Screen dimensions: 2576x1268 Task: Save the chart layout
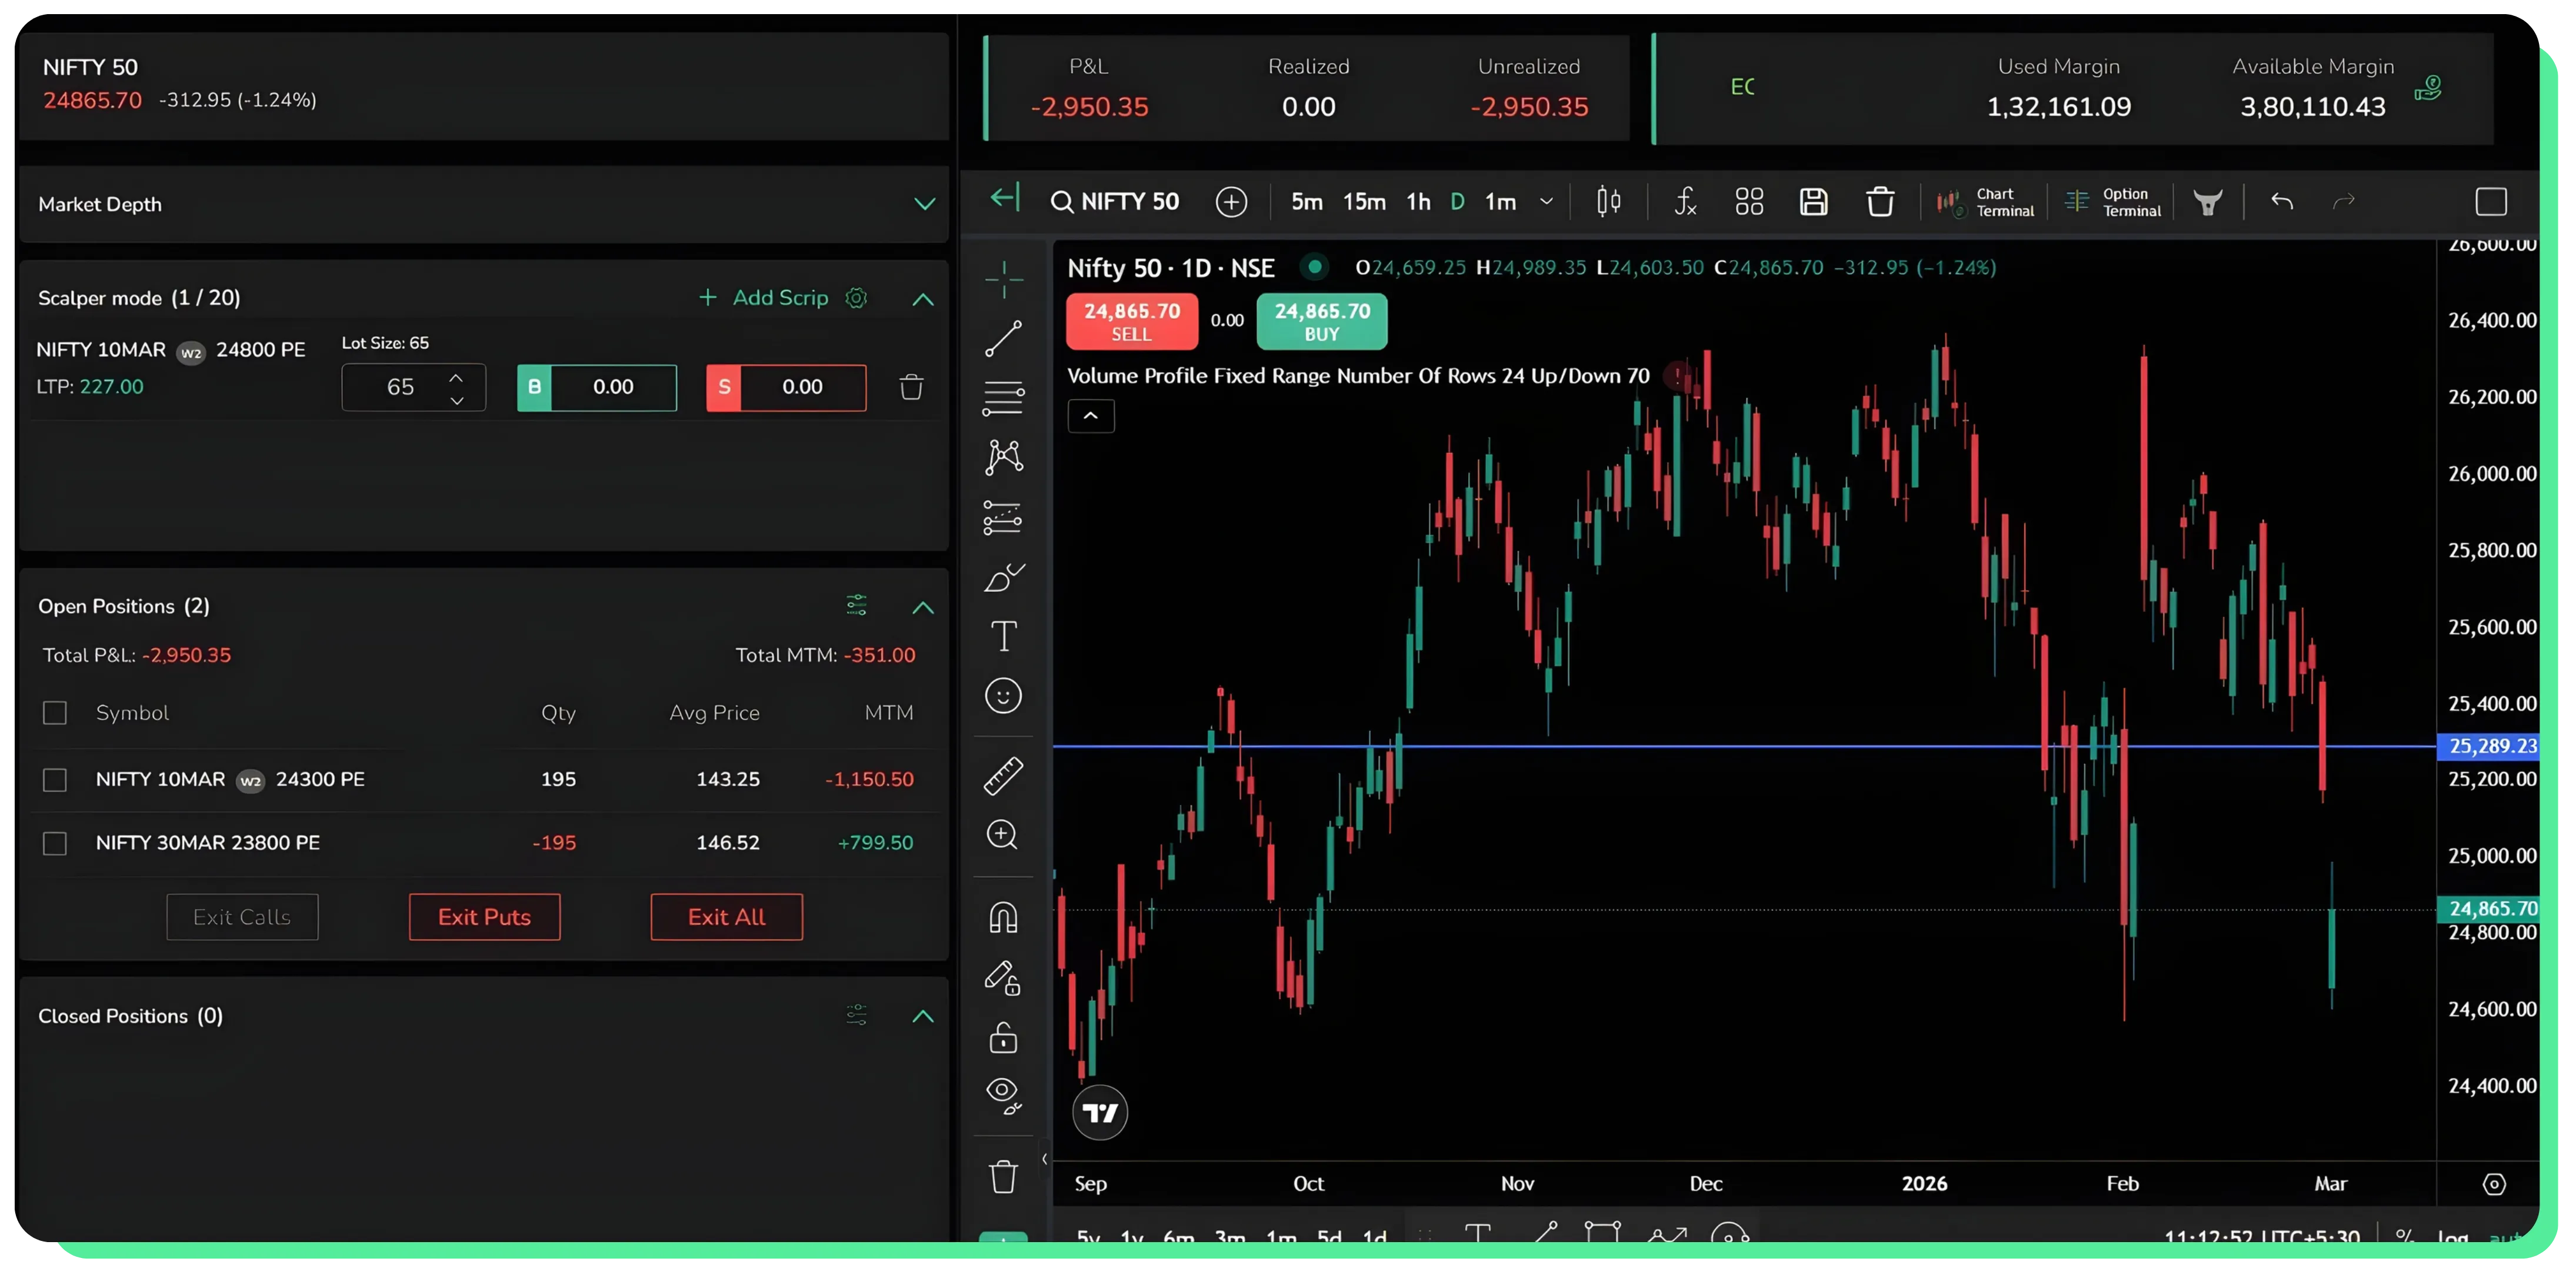pos(1814,201)
